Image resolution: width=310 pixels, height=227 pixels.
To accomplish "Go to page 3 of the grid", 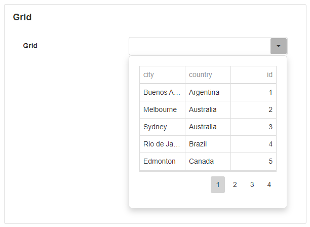I will 252,185.
